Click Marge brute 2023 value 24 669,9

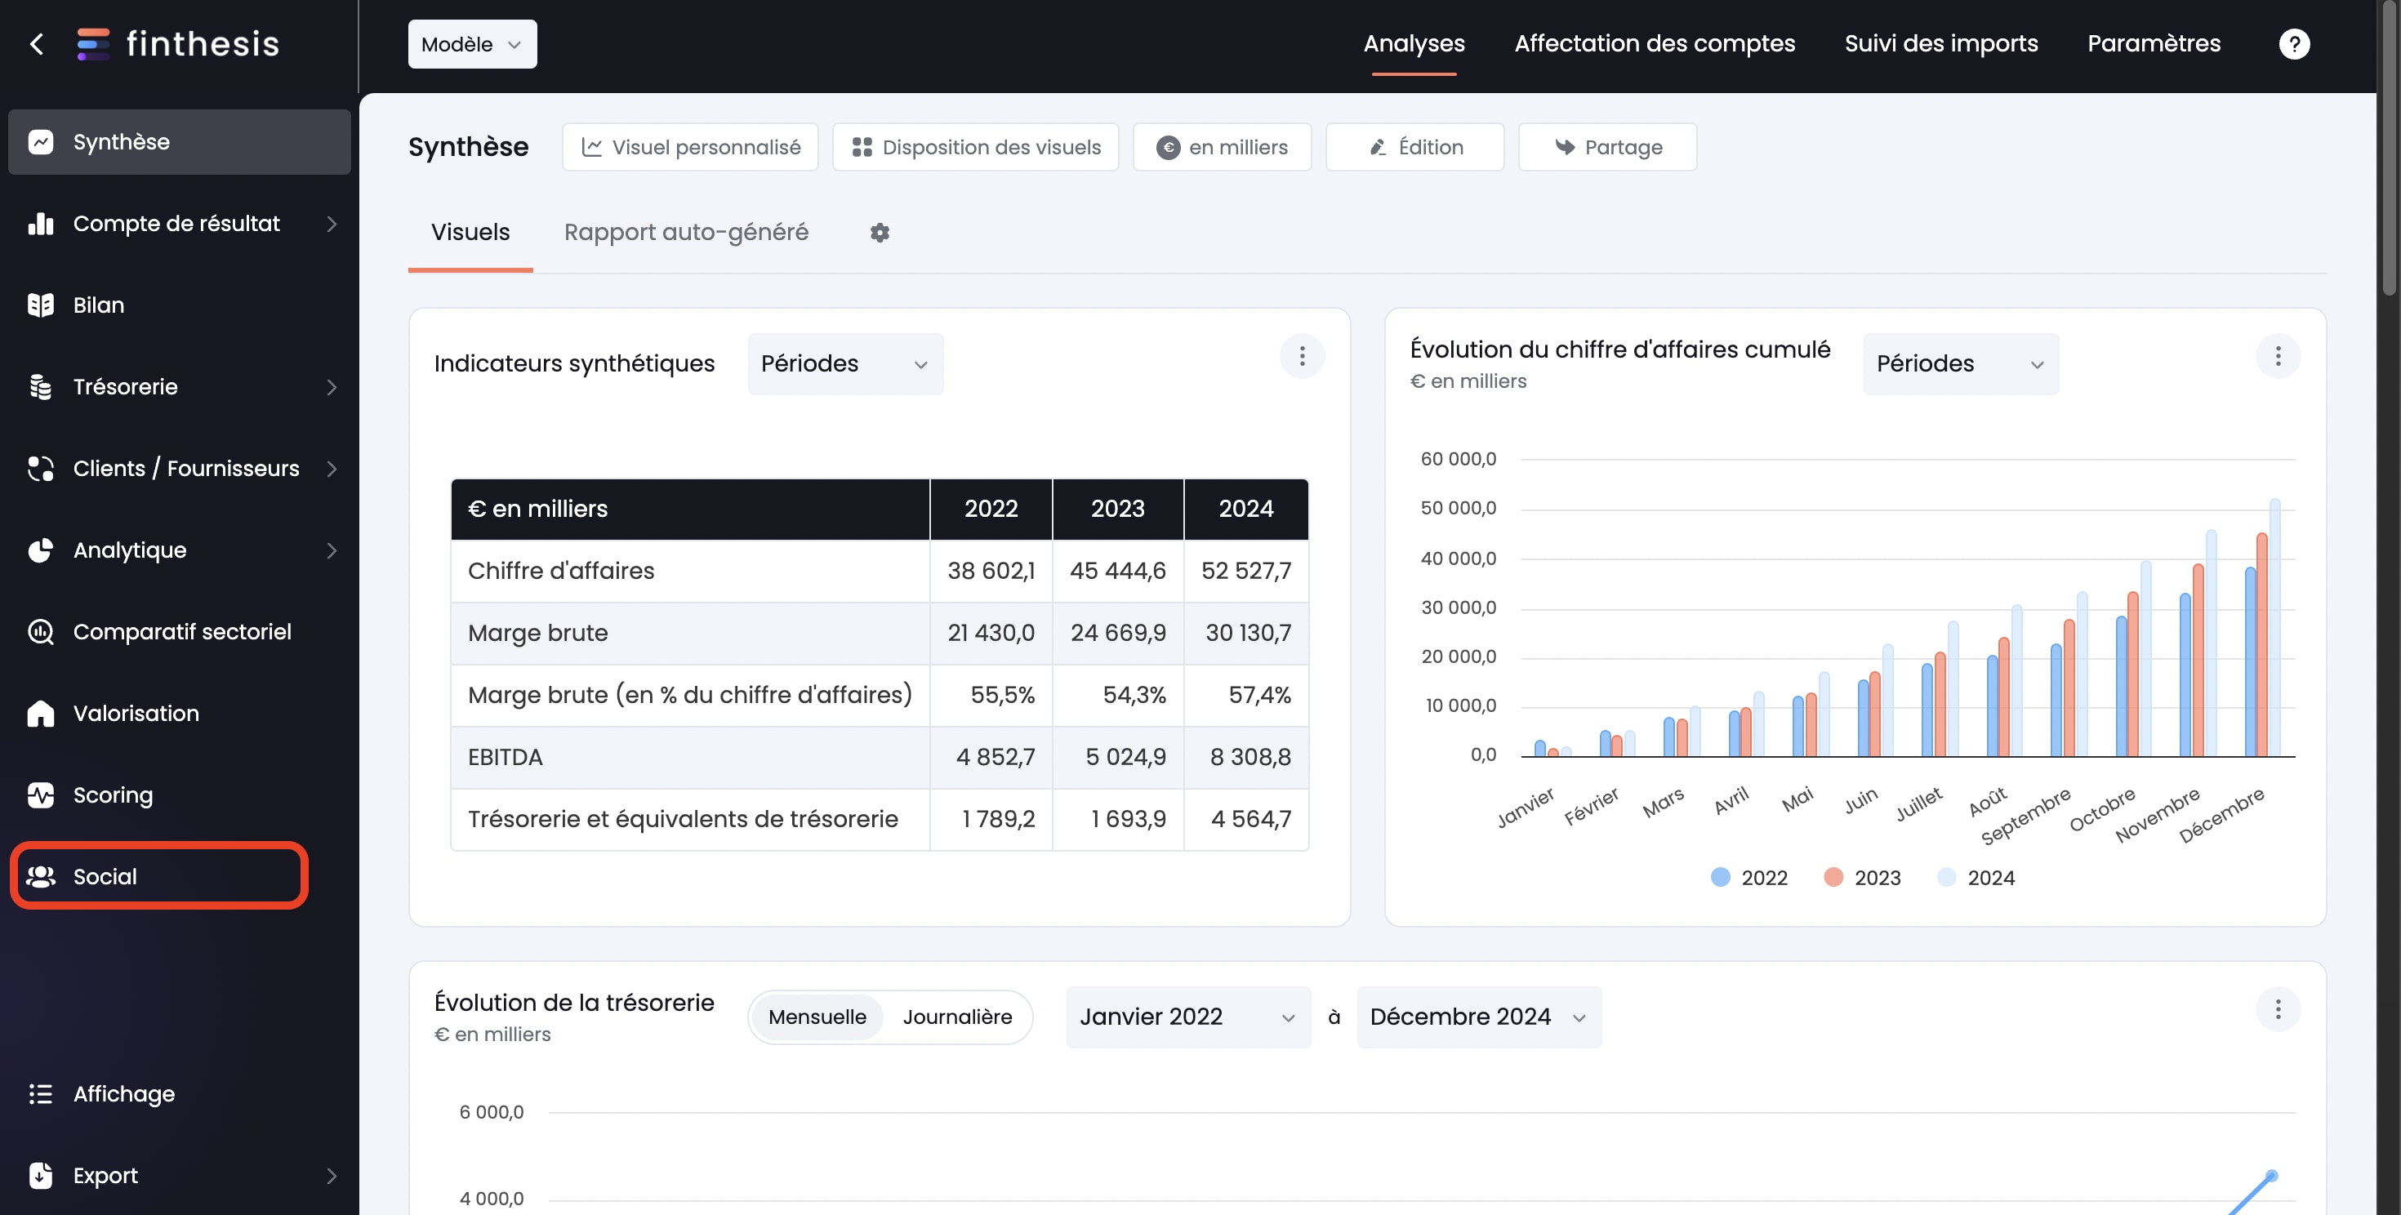pyautogui.click(x=1117, y=633)
